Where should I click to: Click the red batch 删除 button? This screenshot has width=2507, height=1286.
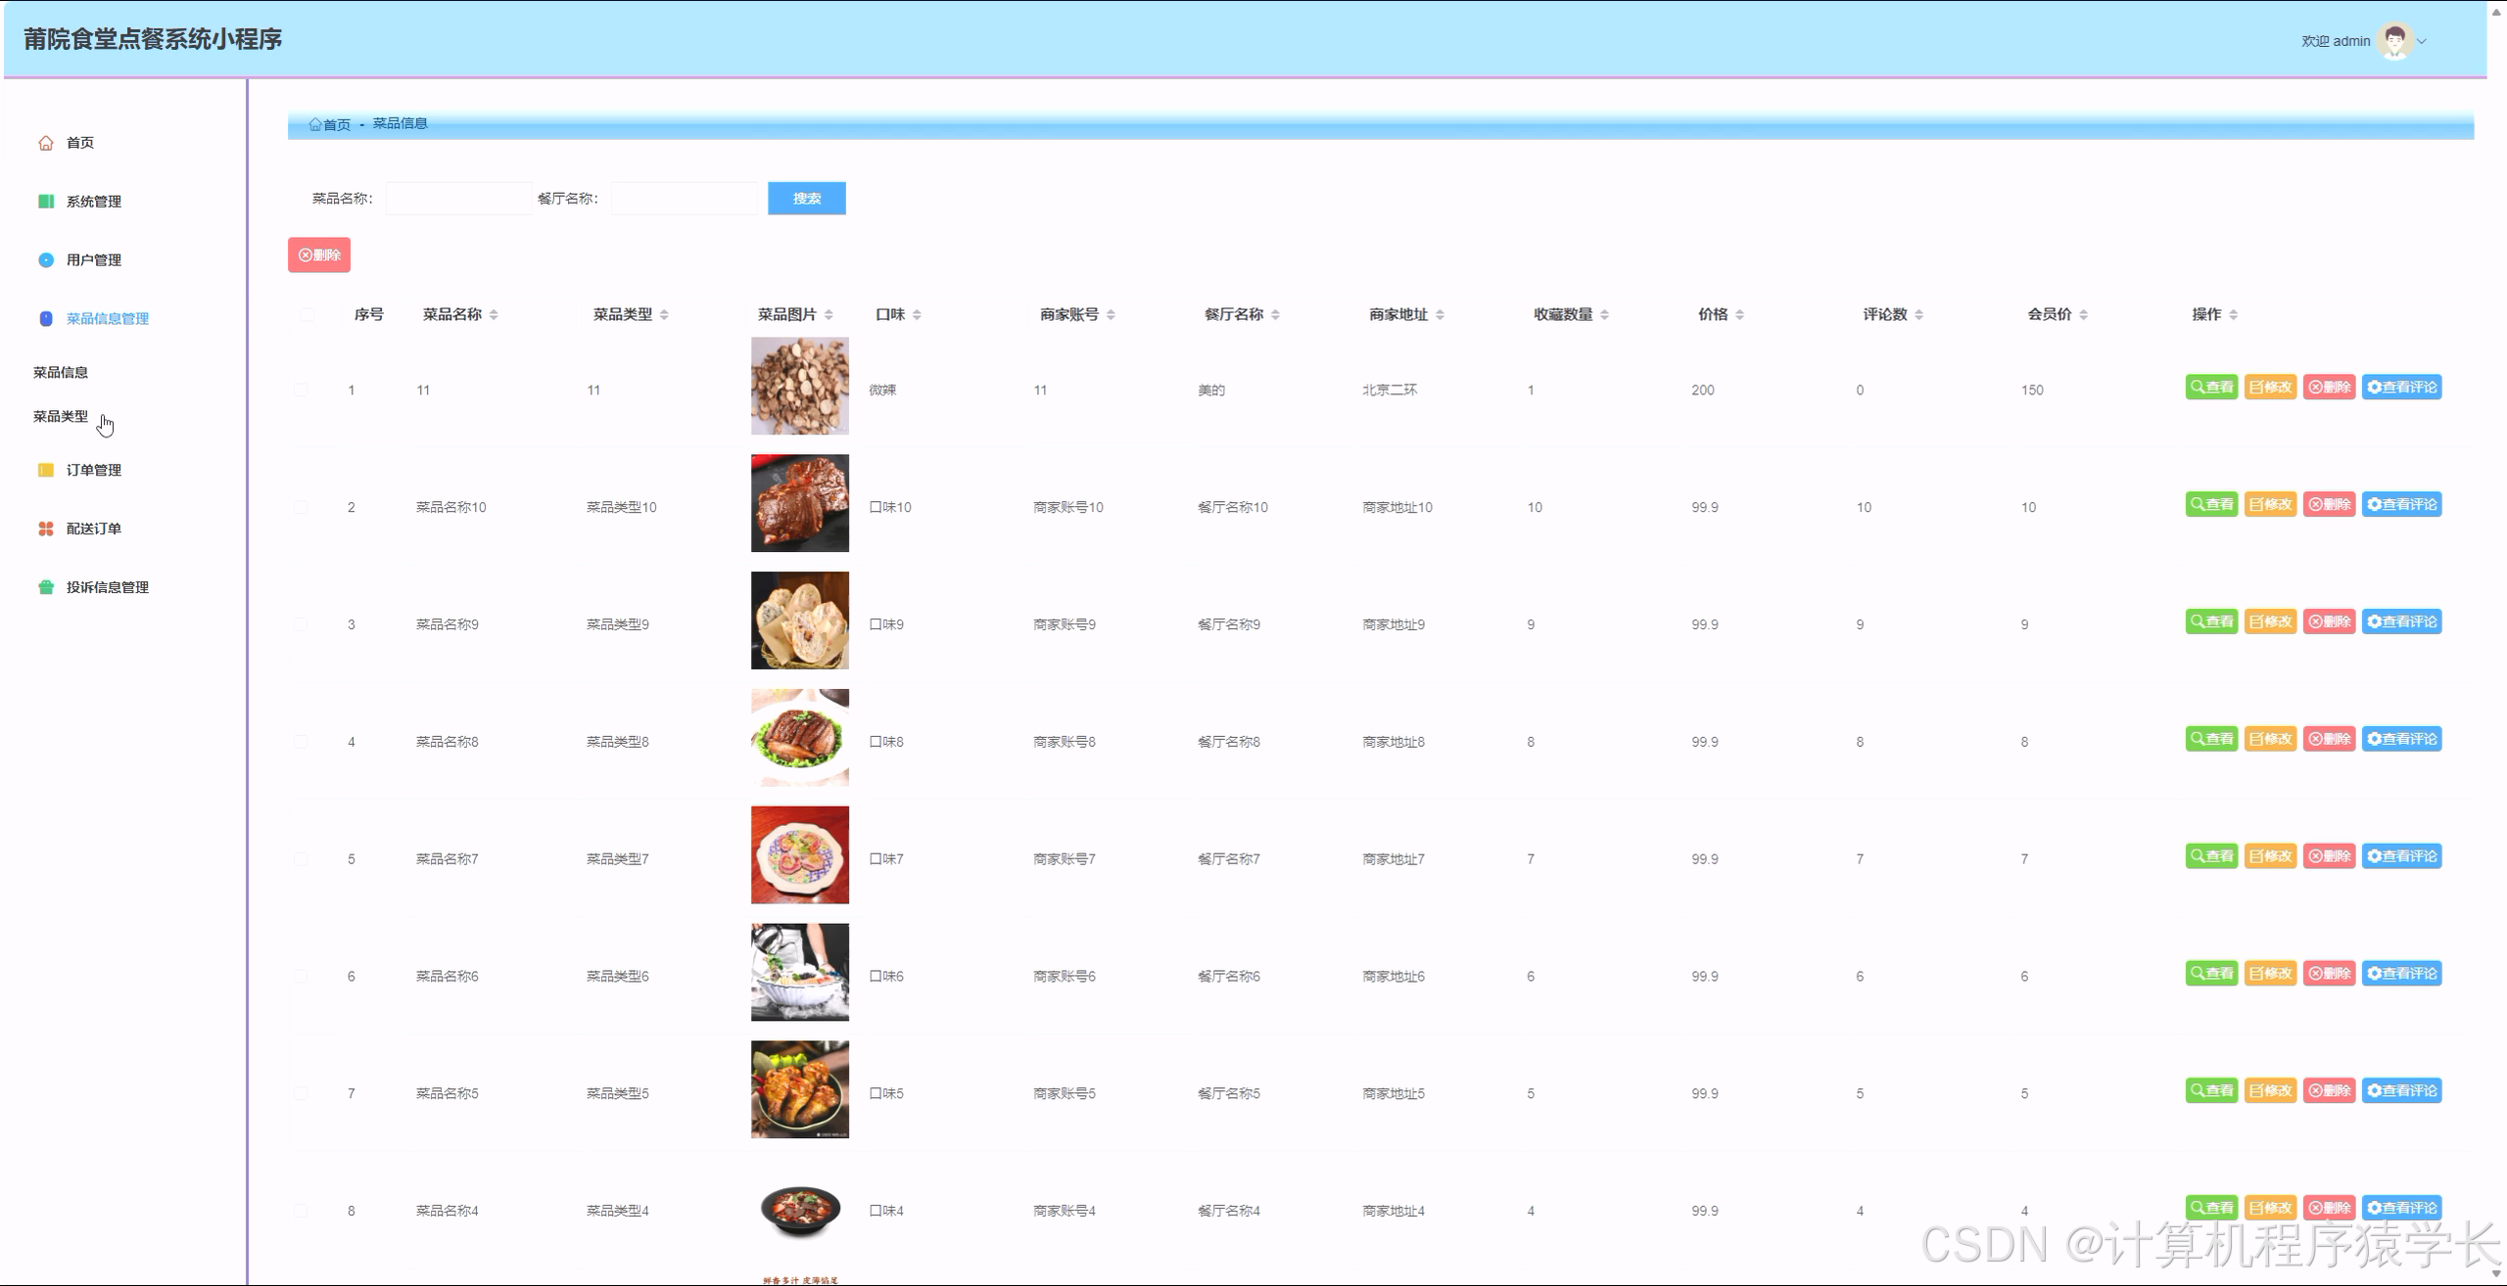(x=319, y=255)
